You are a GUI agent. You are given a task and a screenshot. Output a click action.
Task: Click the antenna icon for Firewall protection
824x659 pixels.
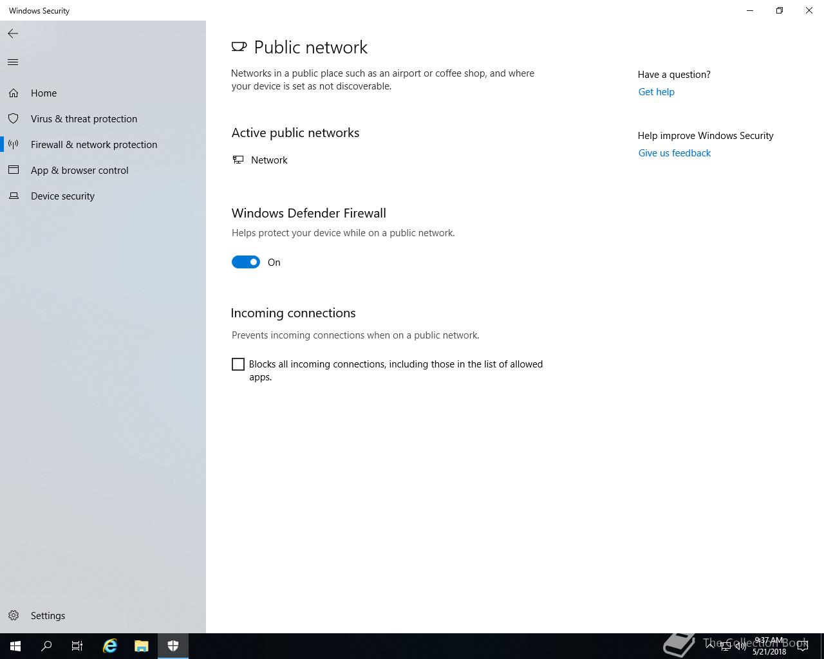point(14,145)
